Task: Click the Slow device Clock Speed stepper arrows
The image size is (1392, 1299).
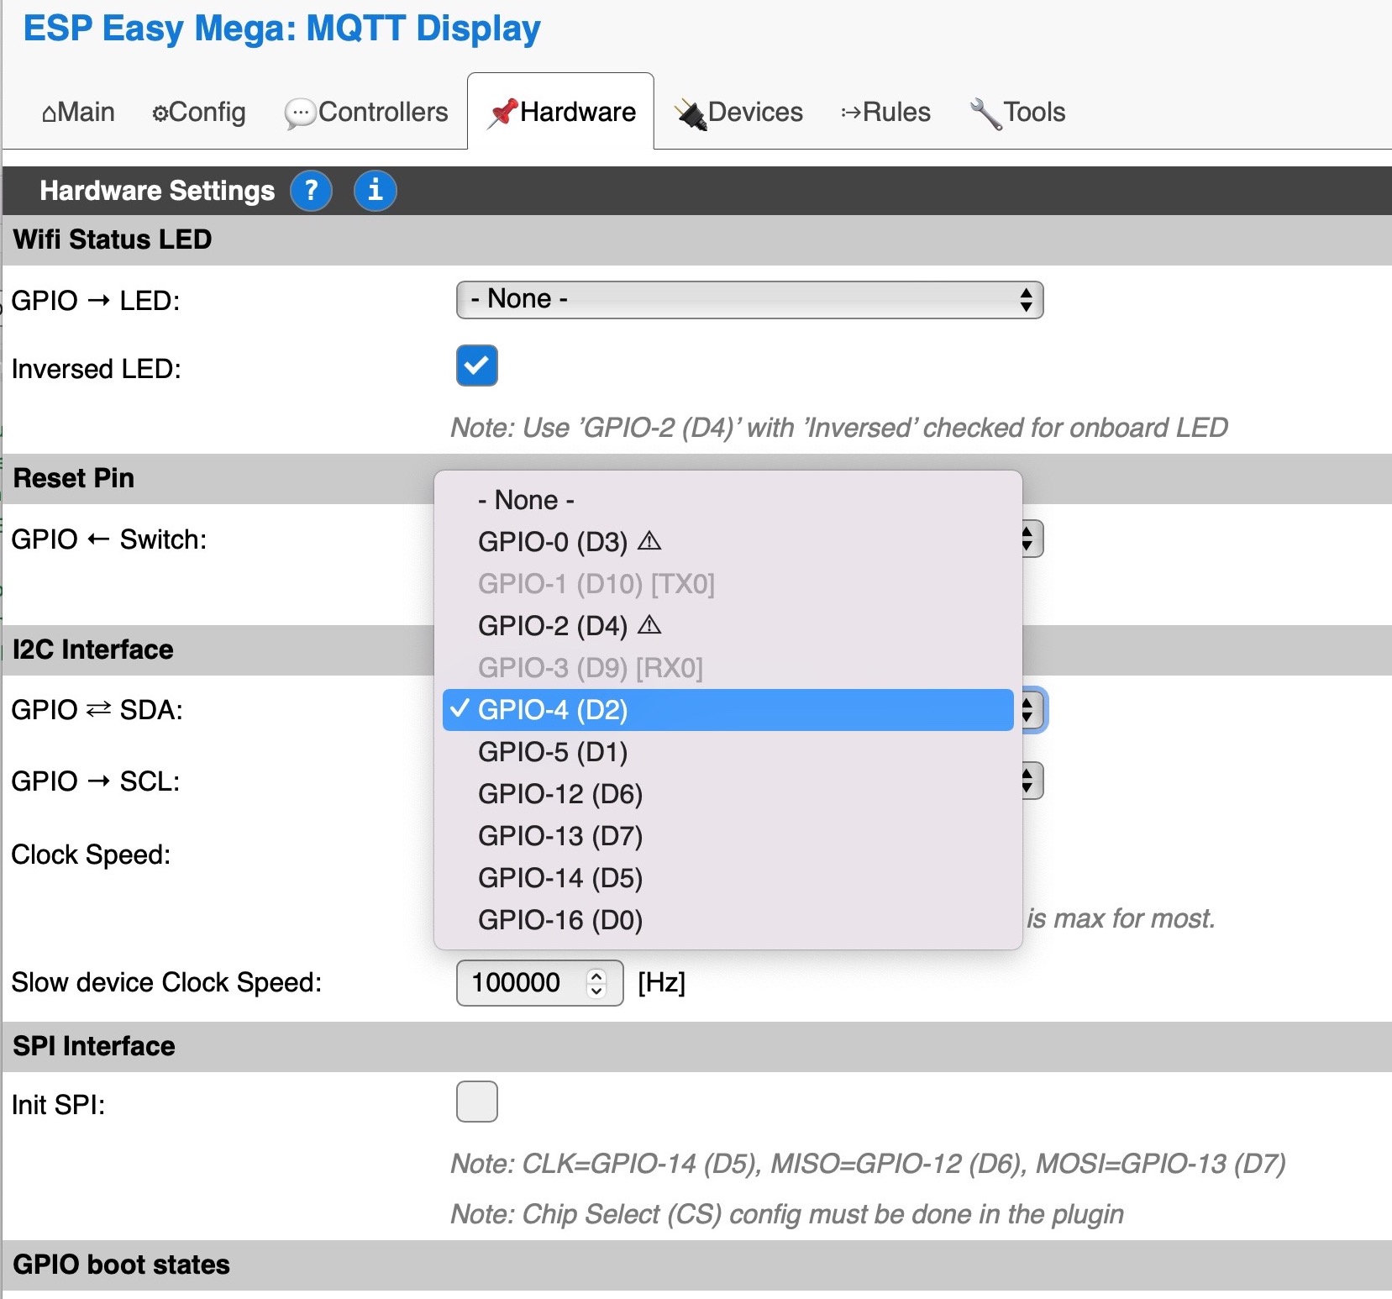Action: point(596,982)
